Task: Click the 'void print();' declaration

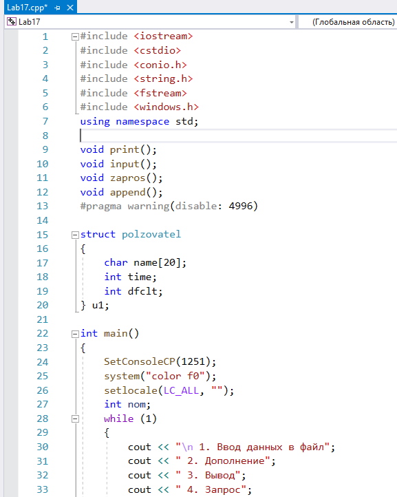Action: pos(118,149)
